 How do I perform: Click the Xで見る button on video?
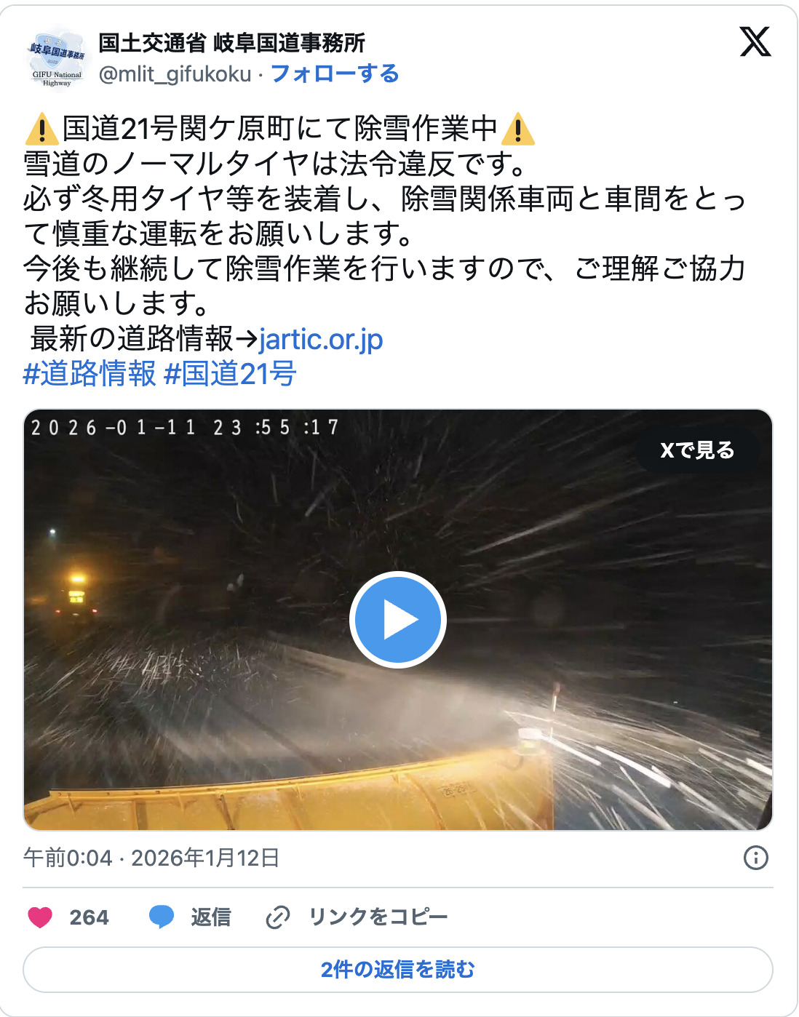click(x=697, y=450)
